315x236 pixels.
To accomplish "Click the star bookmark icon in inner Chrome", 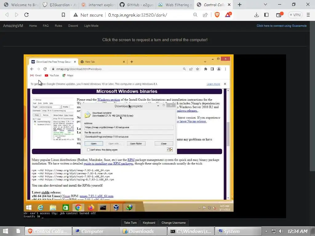I will 197,69.
